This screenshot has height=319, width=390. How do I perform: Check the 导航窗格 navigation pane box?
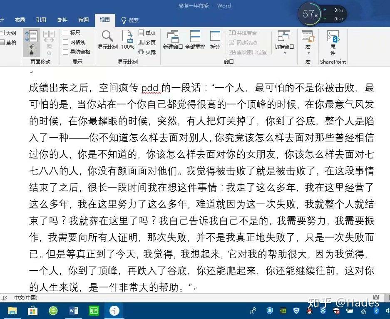tap(66, 52)
